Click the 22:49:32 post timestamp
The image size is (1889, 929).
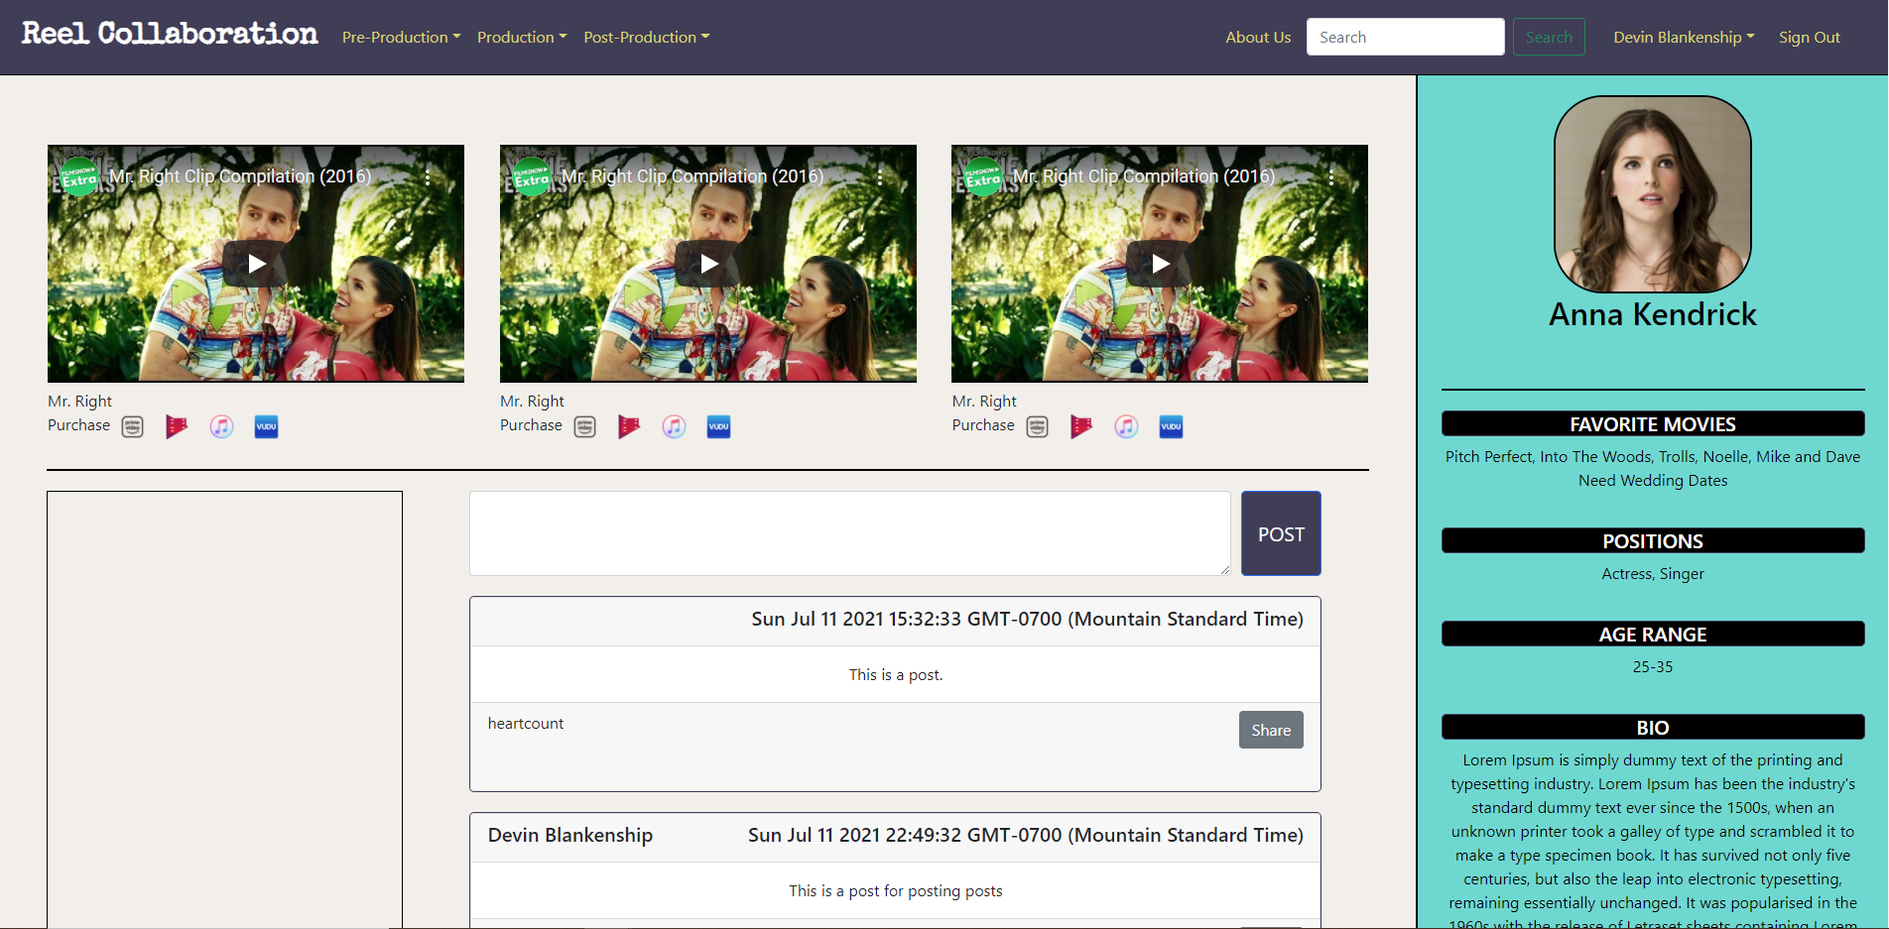pos(1026,836)
